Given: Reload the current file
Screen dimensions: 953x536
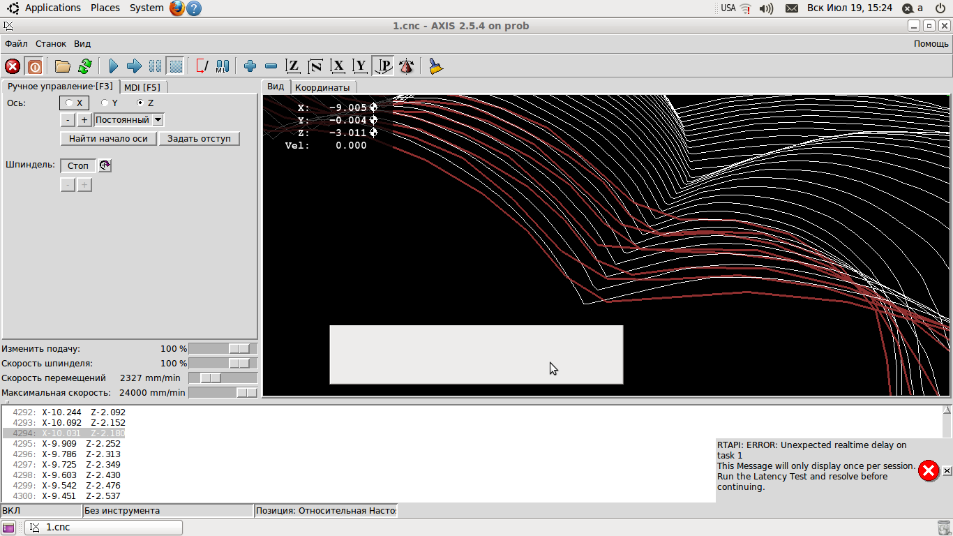Looking at the screenshot, I should click(x=85, y=66).
